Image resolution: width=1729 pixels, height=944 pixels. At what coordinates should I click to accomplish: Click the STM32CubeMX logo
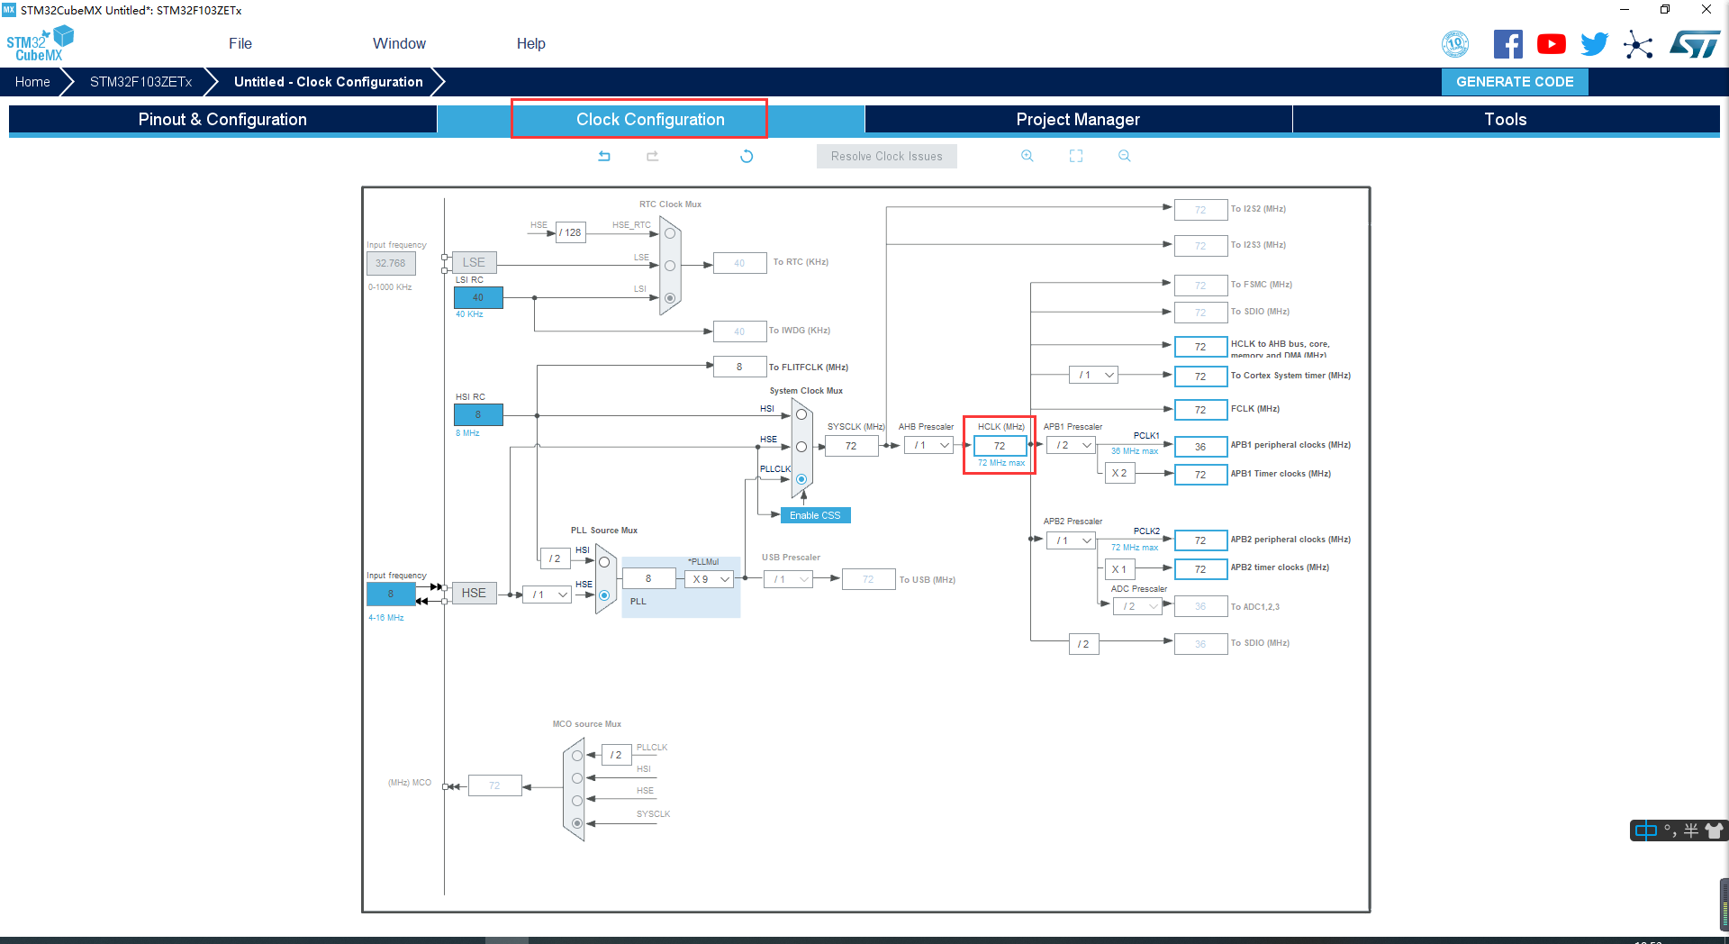tap(40, 44)
